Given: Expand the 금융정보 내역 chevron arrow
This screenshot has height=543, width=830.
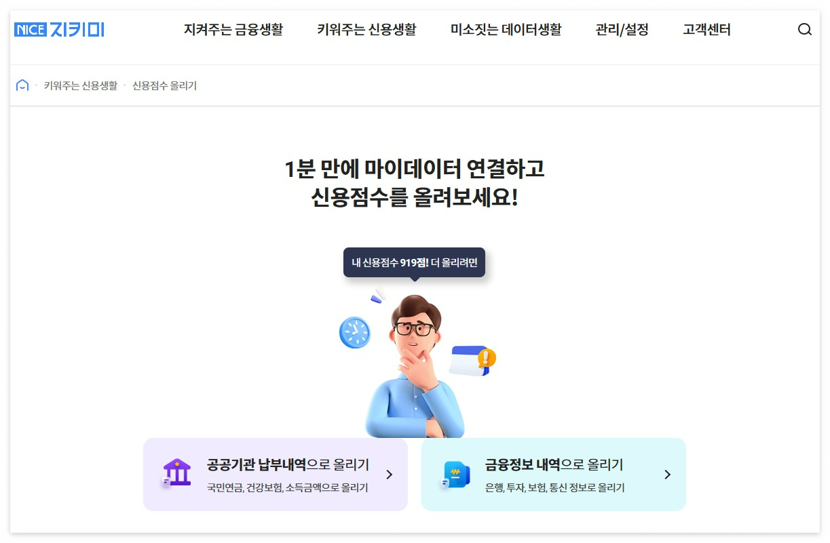Looking at the screenshot, I should (x=667, y=475).
